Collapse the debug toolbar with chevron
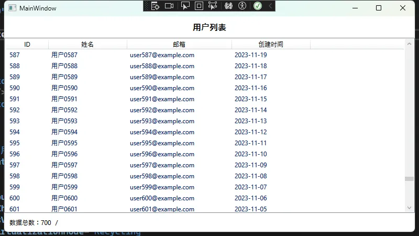The image size is (419, 236). (x=270, y=6)
